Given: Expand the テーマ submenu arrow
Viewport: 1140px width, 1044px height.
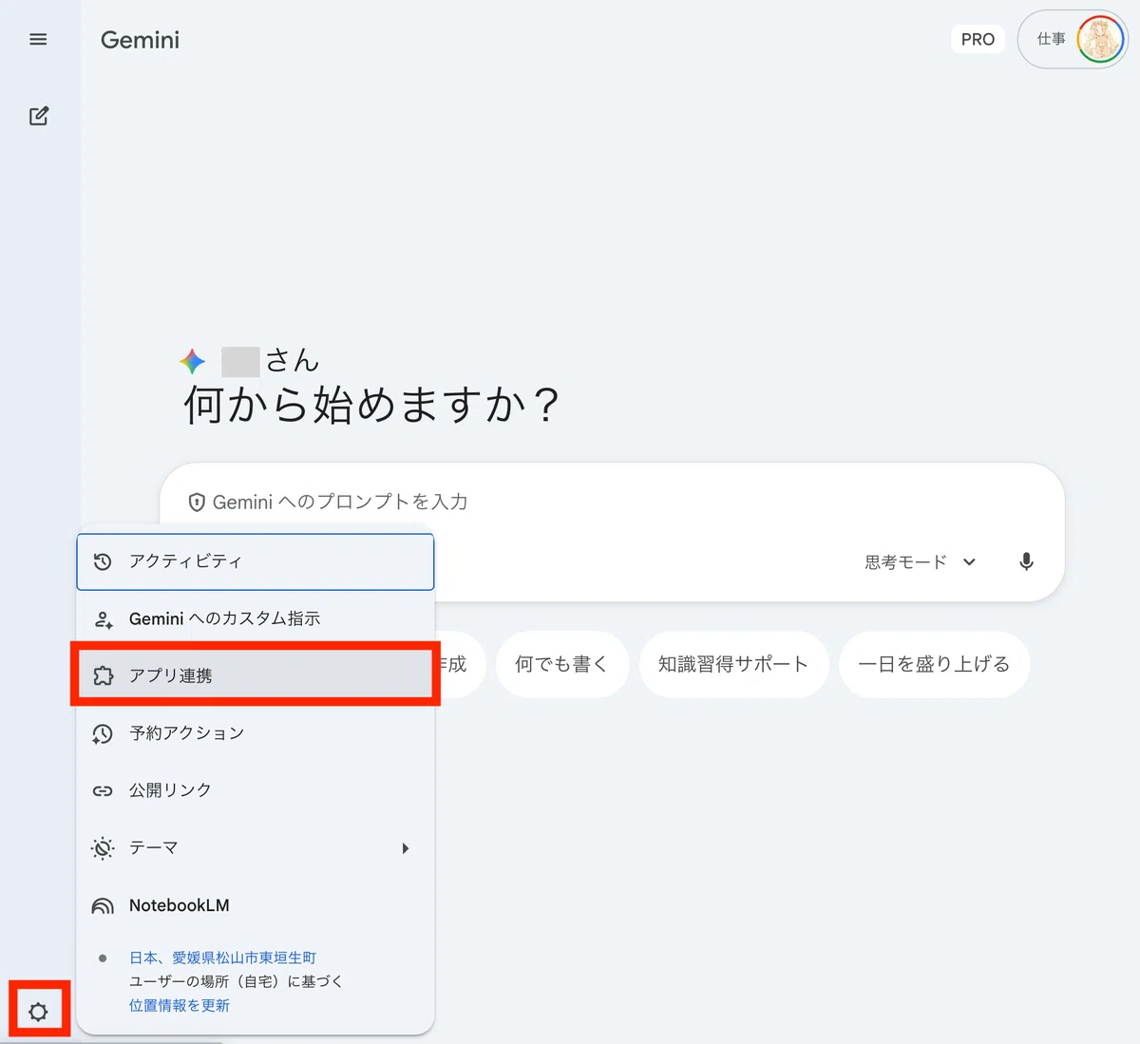Looking at the screenshot, I should point(406,848).
